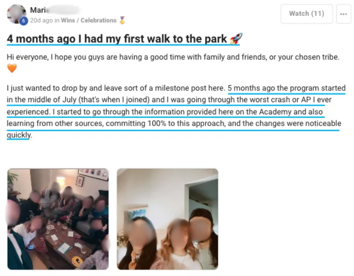Click the "20d ago" post timestamp

pyautogui.click(x=41, y=20)
